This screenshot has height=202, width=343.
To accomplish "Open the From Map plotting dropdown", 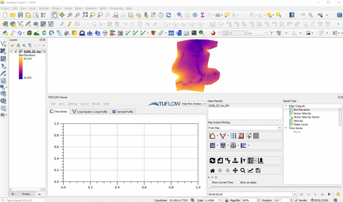I will (x=280, y=128).
